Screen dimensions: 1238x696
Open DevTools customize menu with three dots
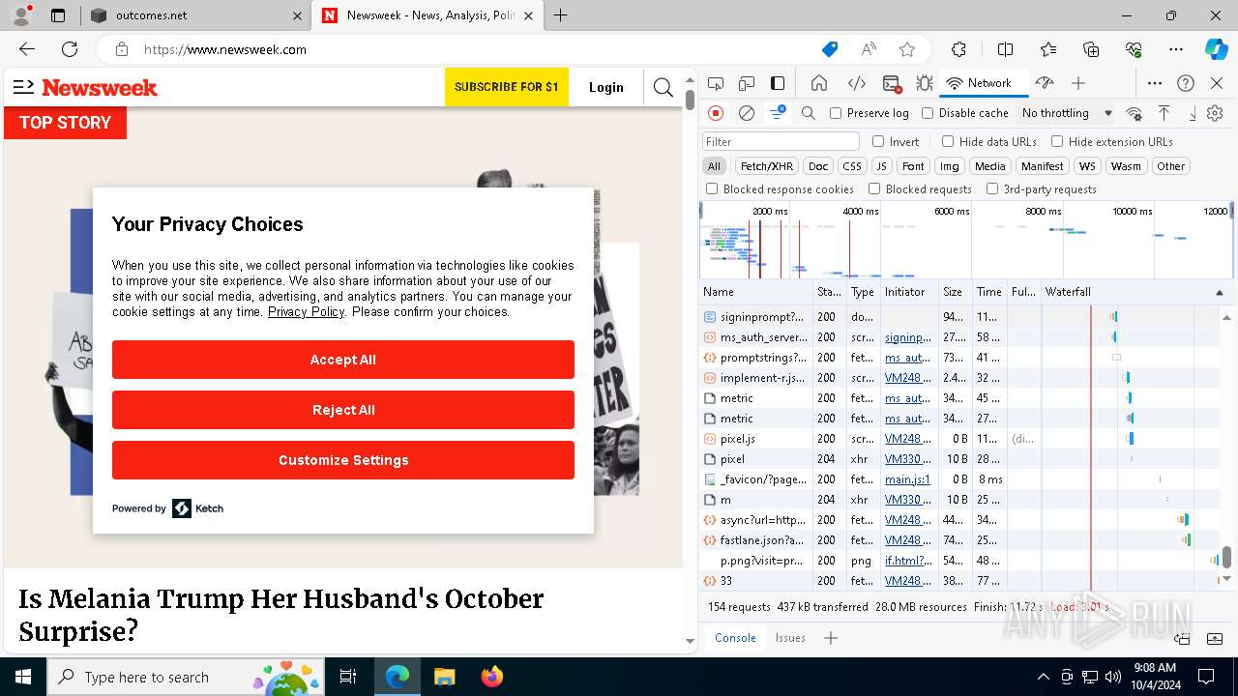pyautogui.click(x=1155, y=83)
